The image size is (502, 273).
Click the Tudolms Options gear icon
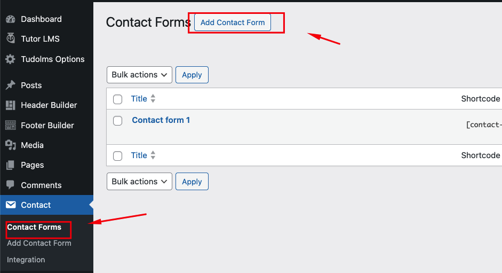point(10,59)
